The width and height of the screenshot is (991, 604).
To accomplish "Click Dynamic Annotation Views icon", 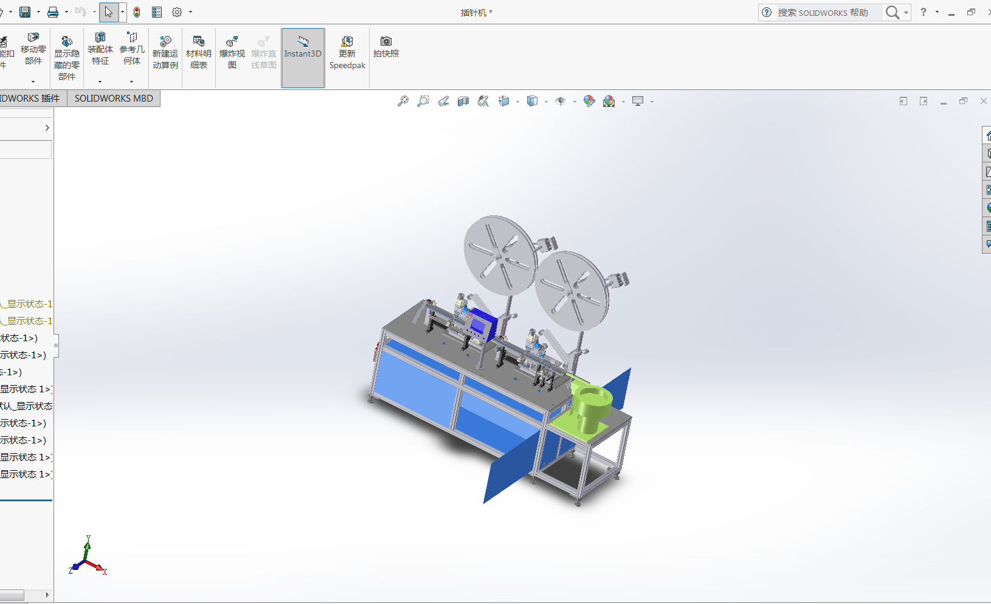I will coord(483,102).
